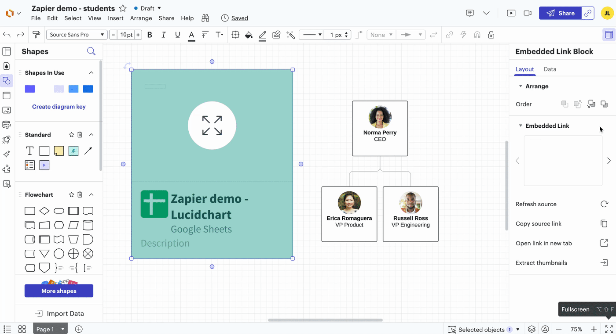Toggle the star on the Standard library

(72, 135)
